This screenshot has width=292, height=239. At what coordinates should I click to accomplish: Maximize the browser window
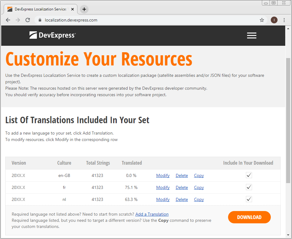point(274,3)
